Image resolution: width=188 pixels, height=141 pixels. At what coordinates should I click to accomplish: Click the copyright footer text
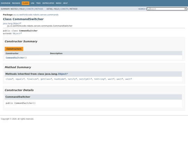17,119
